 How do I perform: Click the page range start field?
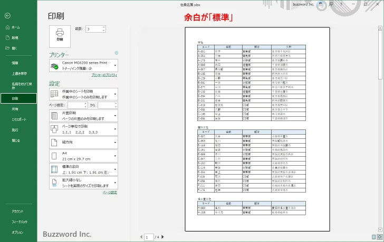click(76, 105)
